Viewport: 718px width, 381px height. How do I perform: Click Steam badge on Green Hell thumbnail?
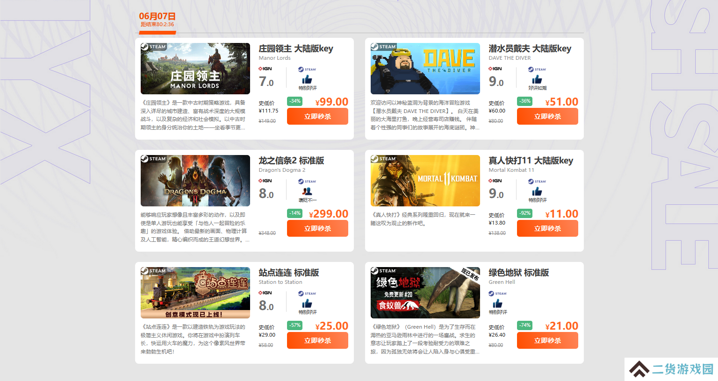[384, 271]
